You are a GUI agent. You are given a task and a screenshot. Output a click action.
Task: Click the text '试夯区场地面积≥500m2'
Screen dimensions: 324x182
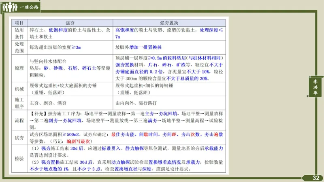54,135
